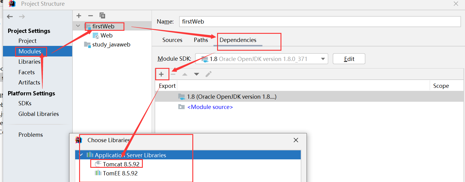Screen dimensions: 465x182
Task: Select 1.8 Oracle OpenJDK dependency row
Action: (x=309, y=97)
